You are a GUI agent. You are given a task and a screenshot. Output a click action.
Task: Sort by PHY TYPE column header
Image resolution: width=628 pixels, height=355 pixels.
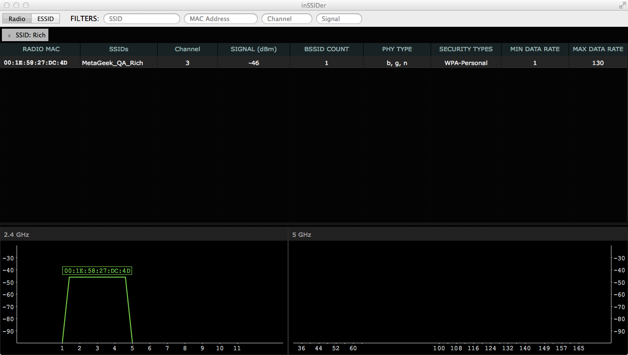(397, 49)
